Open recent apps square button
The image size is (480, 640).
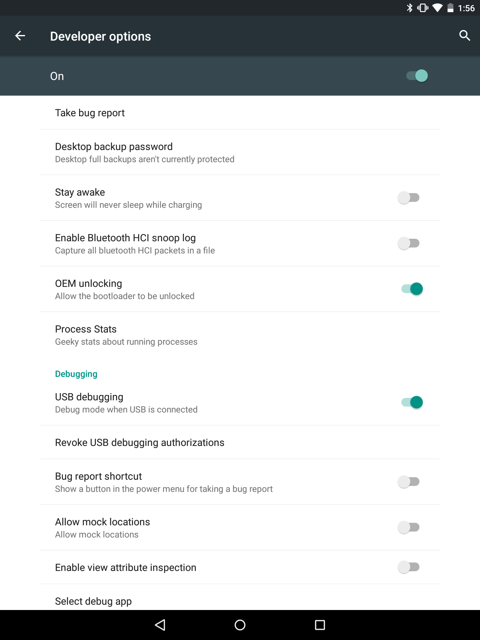pos(320,625)
